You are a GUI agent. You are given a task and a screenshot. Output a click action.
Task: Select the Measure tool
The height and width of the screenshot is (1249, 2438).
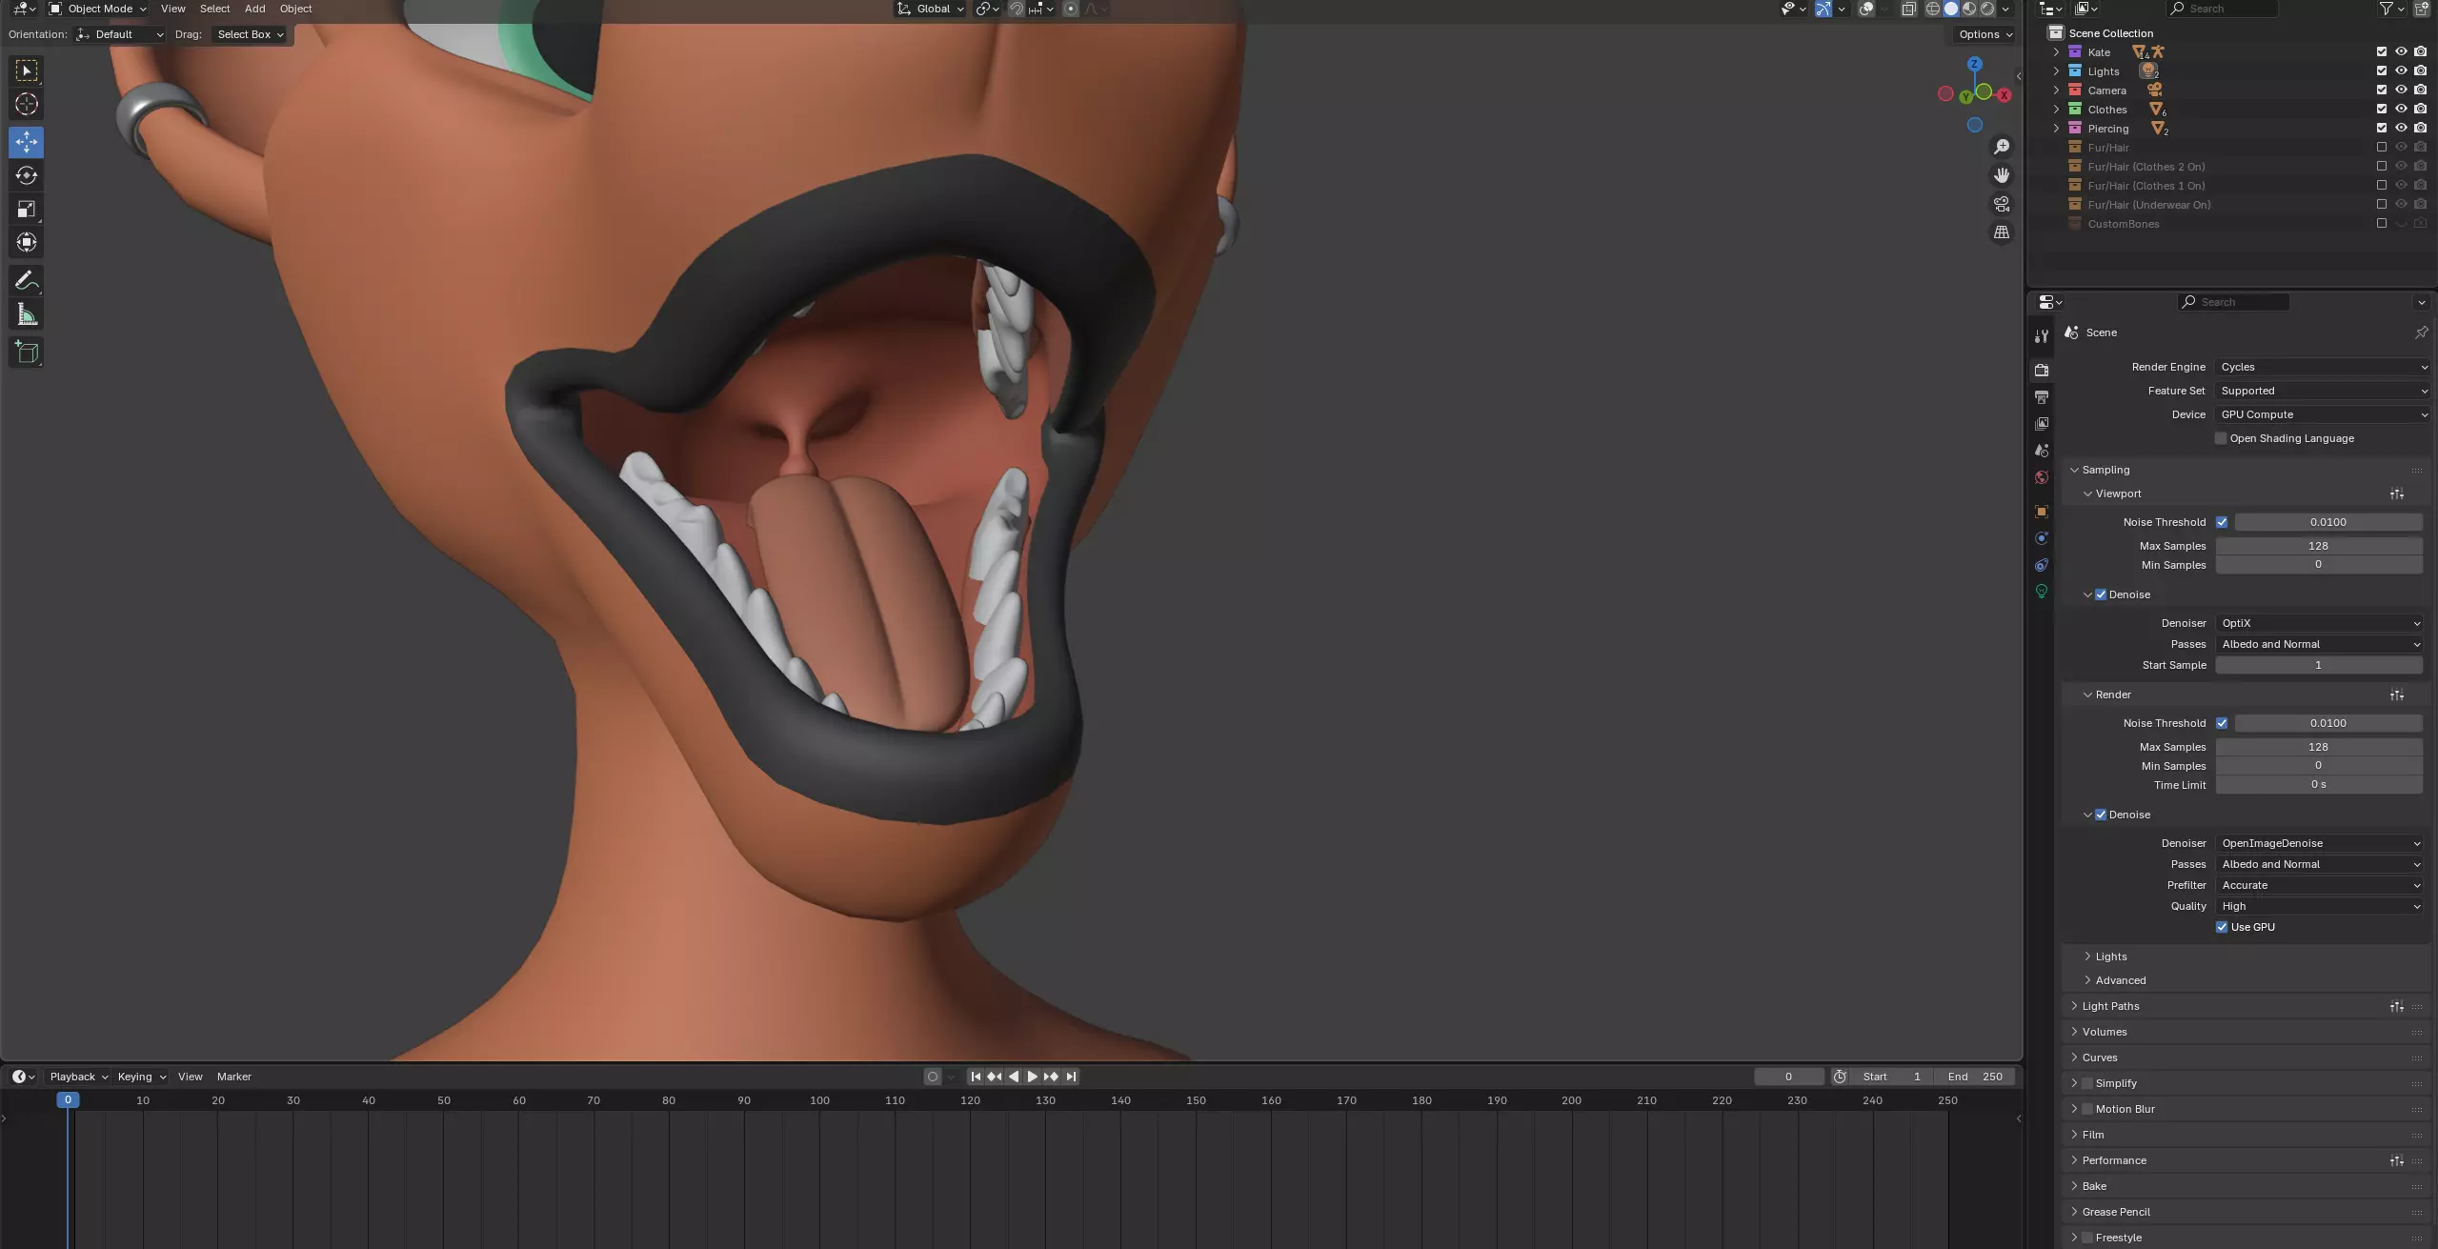(x=27, y=315)
